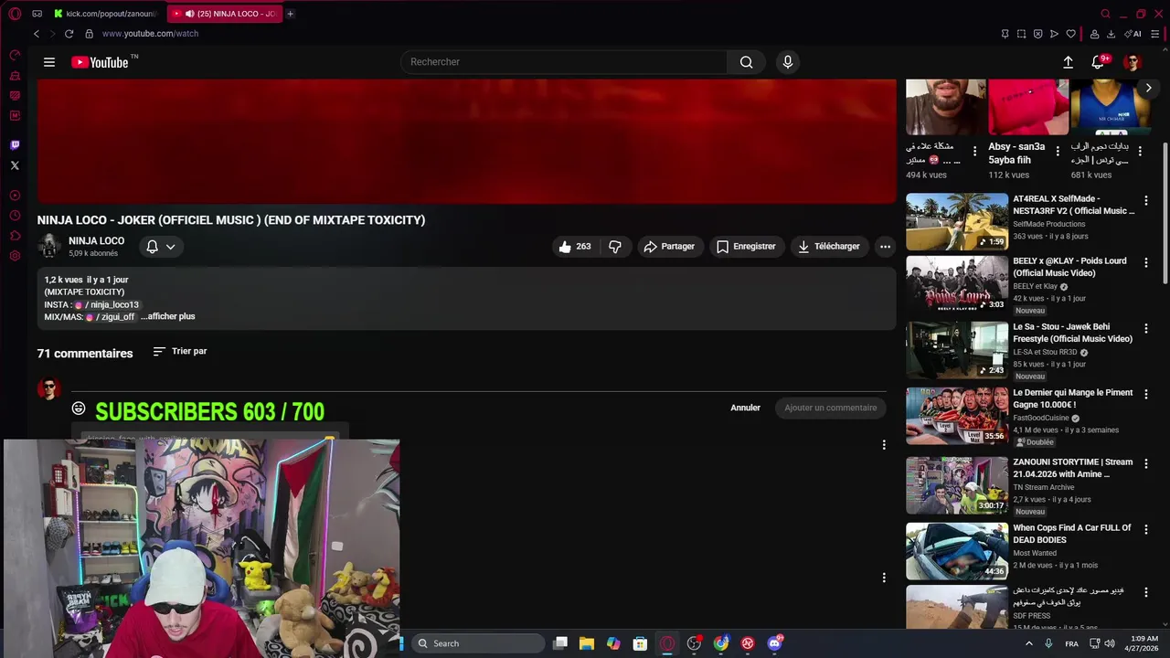Open Discord from the taskbar

pyautogui.click(x=775, y=643)
